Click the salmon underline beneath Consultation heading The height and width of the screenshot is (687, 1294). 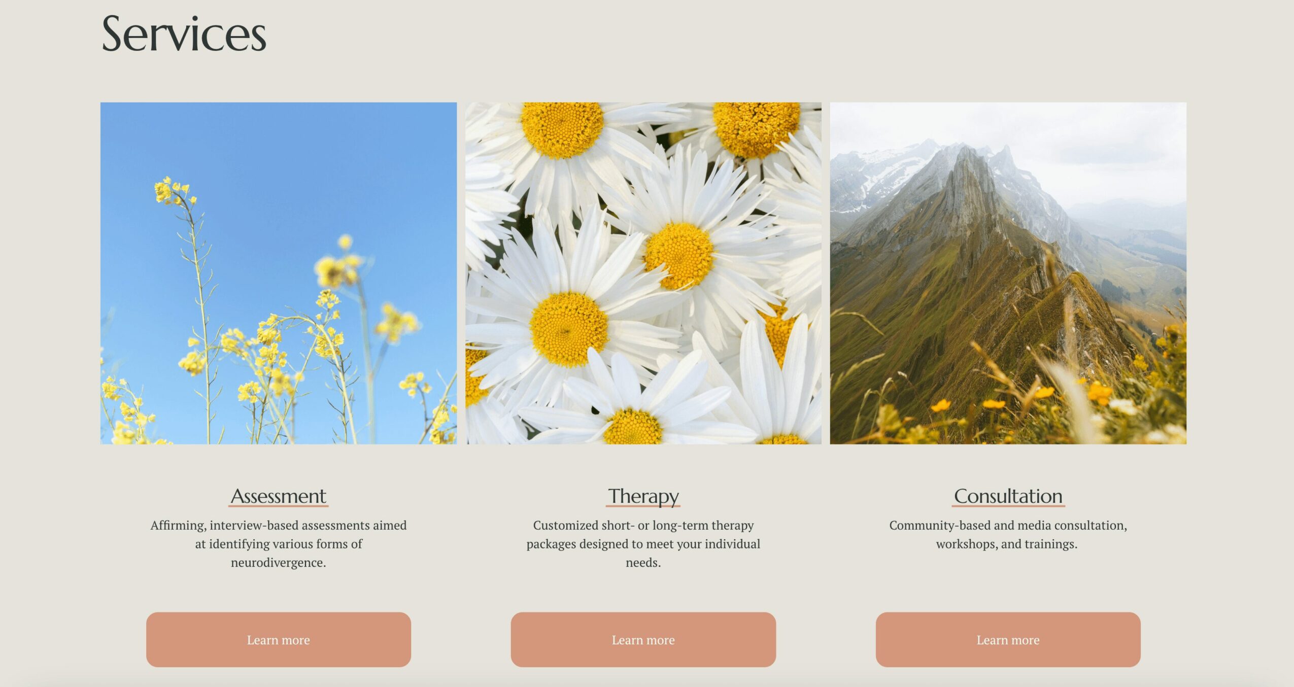pos(1008,506)
